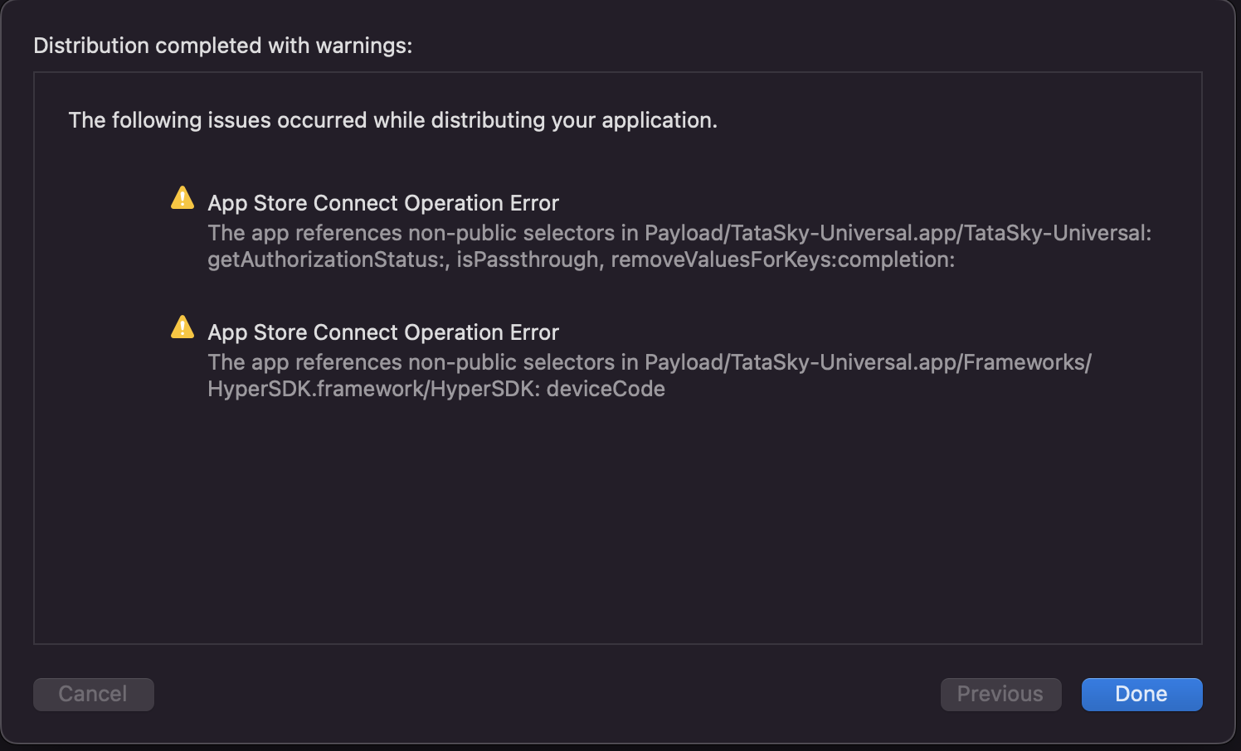Click the Payload/TataSky-Universal.app/Frameworks/ path in the second error
Screen dimensions: 1241x751
[x=868, y=362]
